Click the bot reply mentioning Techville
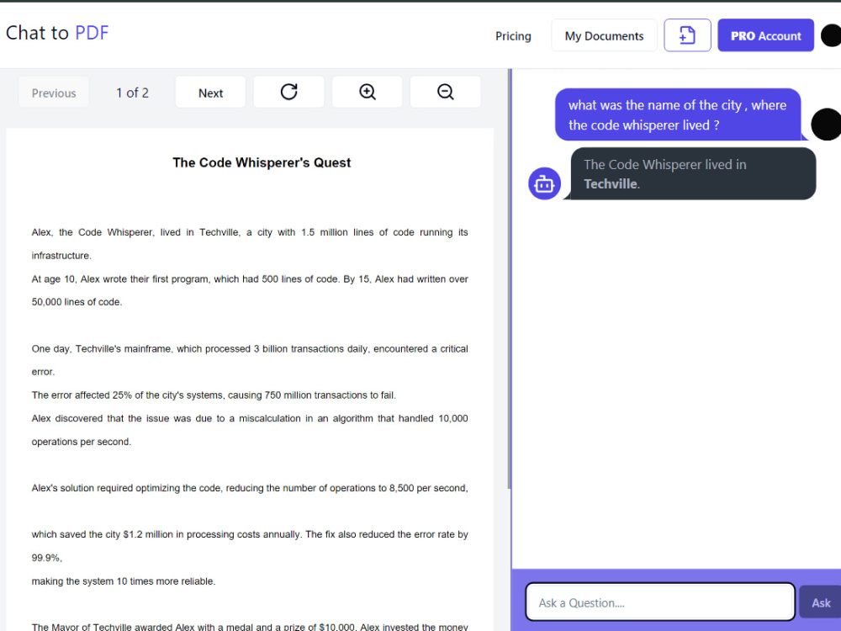Image resolution: width=841 pixels, height=631 pixels. [694, 174]
